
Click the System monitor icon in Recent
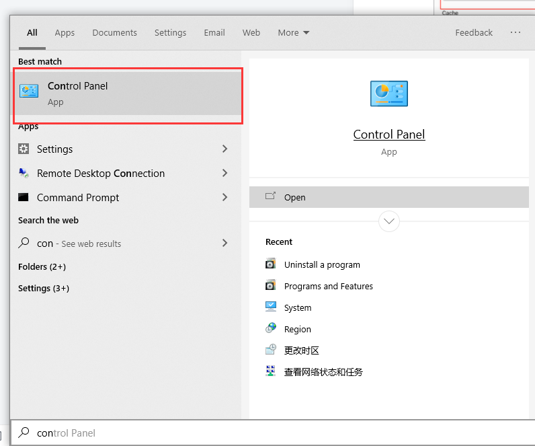pos(271,307)
